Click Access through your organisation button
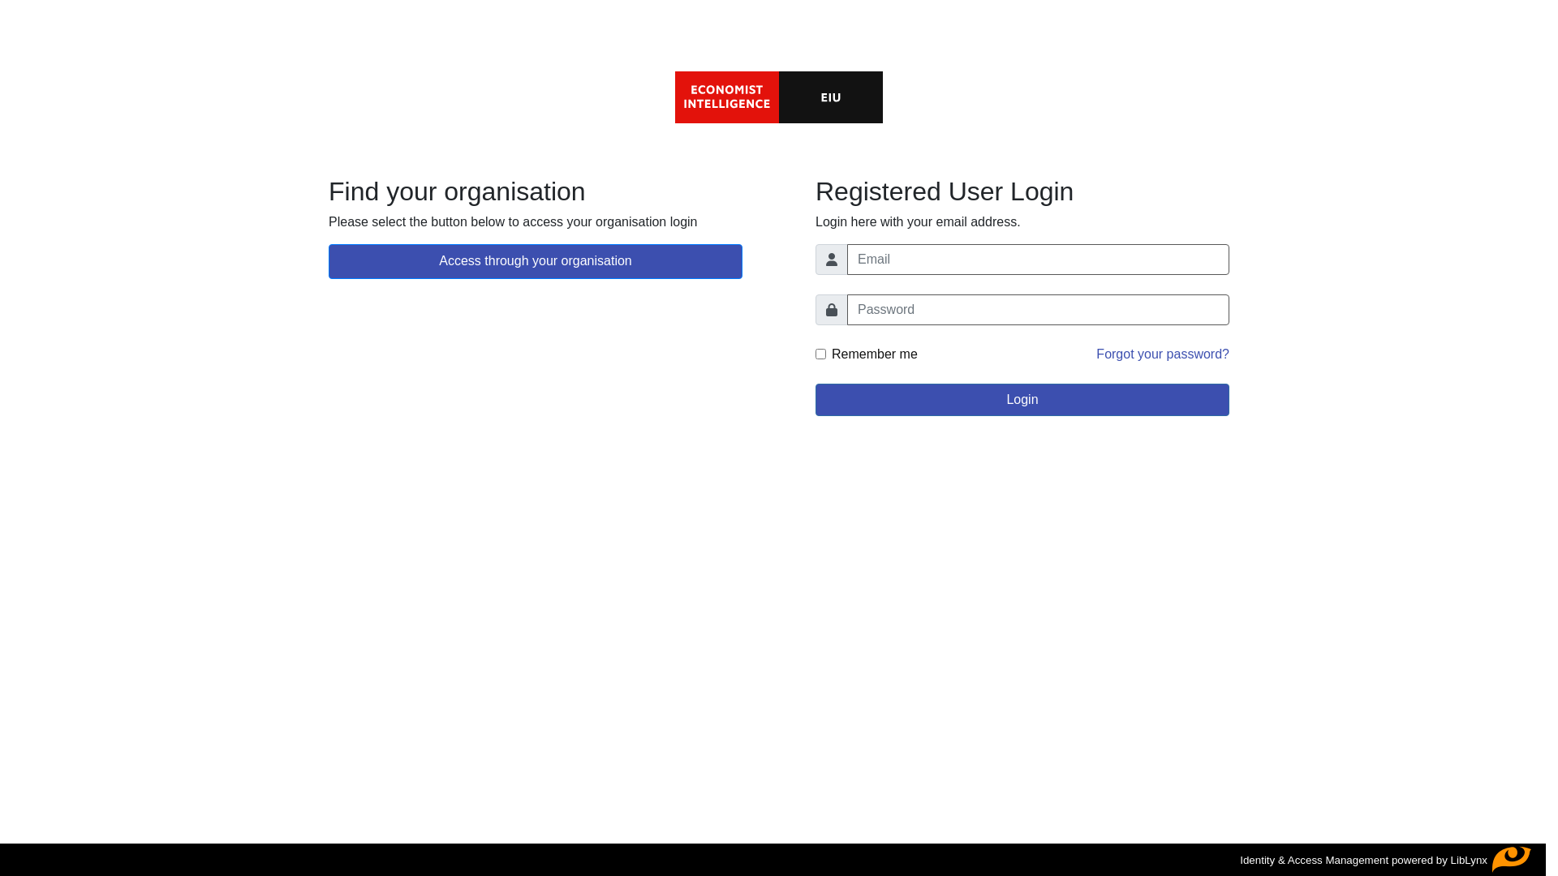The image size is (1558, 876). 536,261
